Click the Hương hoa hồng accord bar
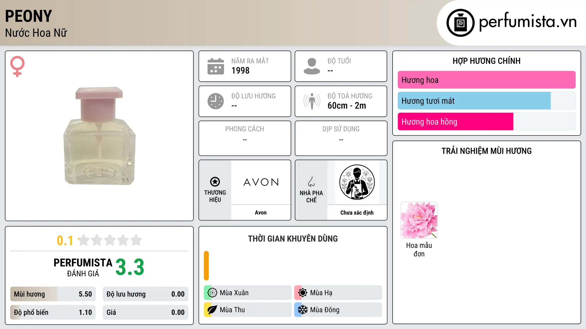This screenshot has height=329, width=586. click(x=486, y=122)
